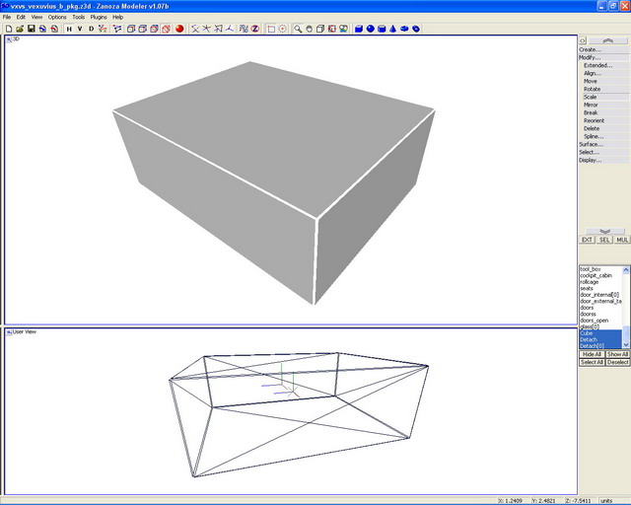Expand the Display... command group
This screenshot has height=505, width=631.
coord(590,160)
